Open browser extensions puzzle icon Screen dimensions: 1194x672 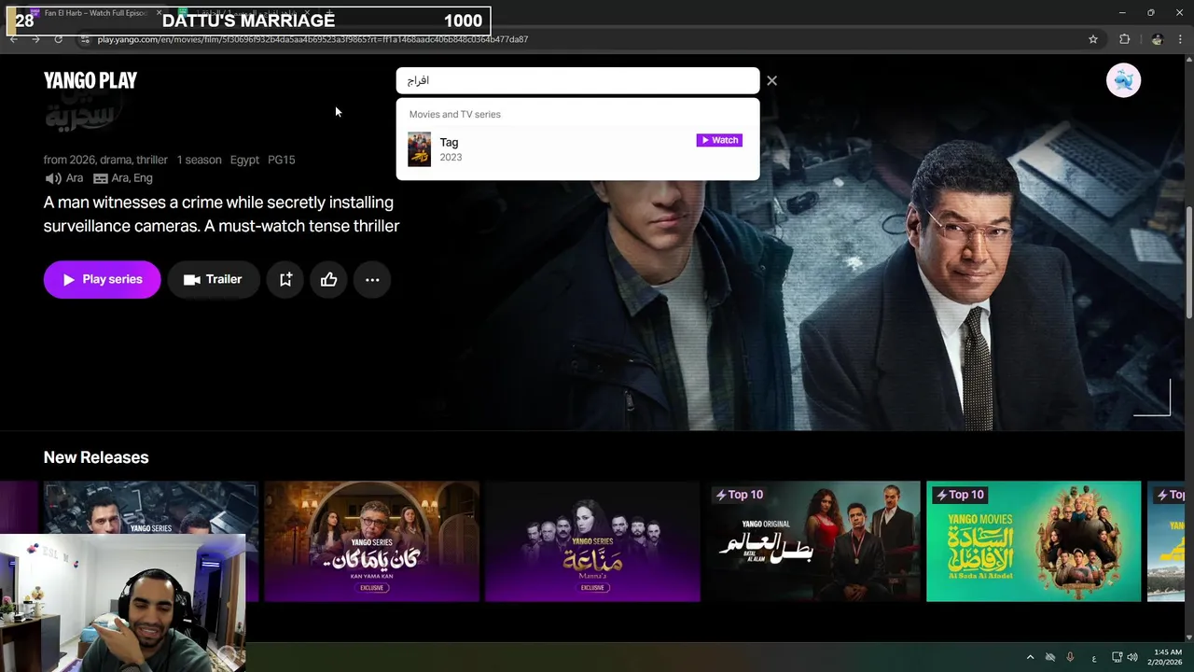coord(1124,39)
